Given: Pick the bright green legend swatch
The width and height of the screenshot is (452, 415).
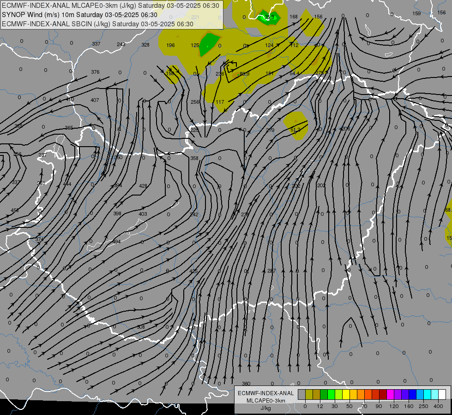Looking at the screenshot, I should [331, 395].
